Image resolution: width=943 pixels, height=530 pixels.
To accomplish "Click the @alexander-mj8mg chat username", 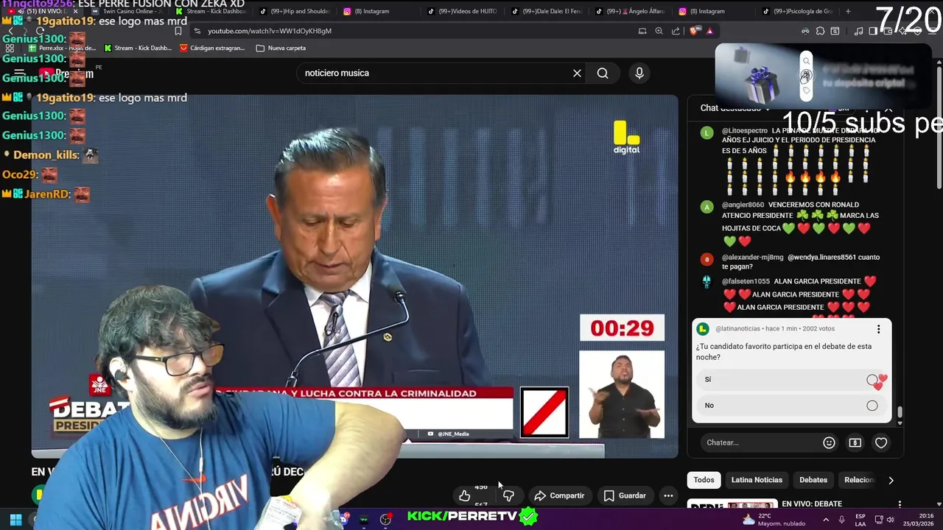I will pyautogui.click(x=752, y=258).
